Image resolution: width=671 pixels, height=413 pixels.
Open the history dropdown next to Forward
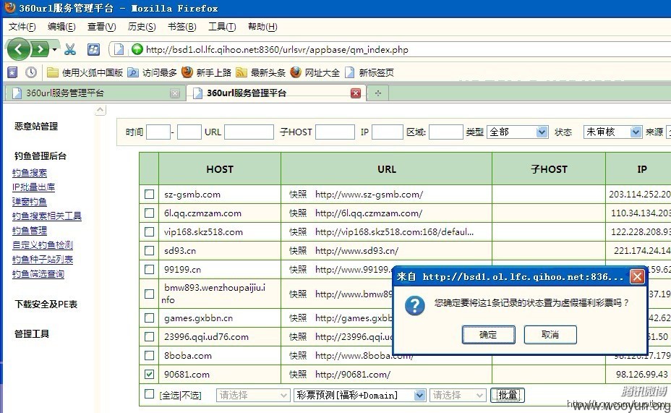pos(54,50)
